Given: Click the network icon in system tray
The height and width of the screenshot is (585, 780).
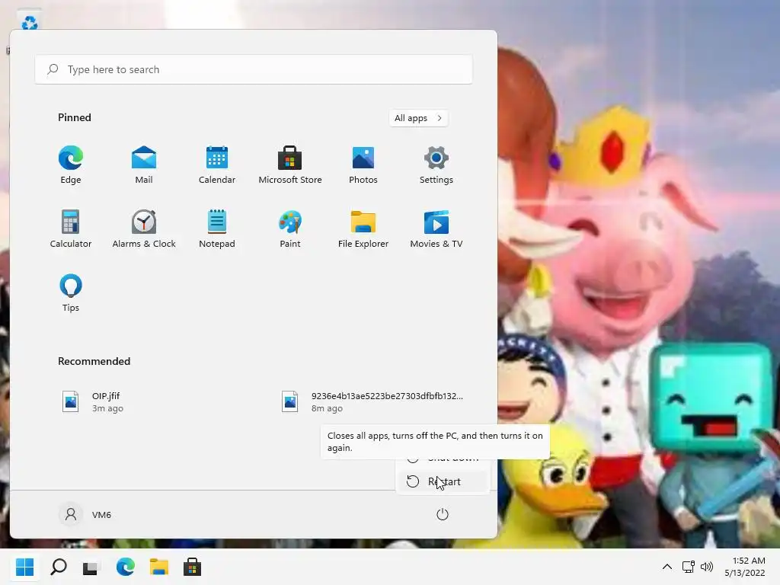Looking at the screenshot, I should point(689,567).
